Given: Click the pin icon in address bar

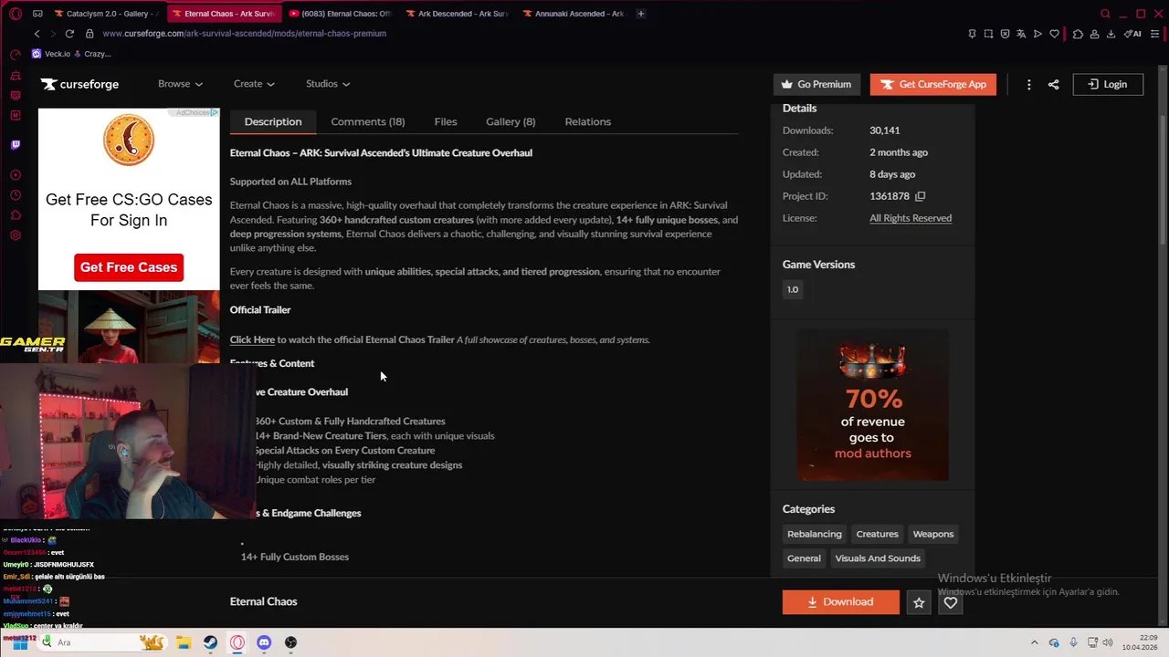Looking at the screenshot, I should pos(972,34).
